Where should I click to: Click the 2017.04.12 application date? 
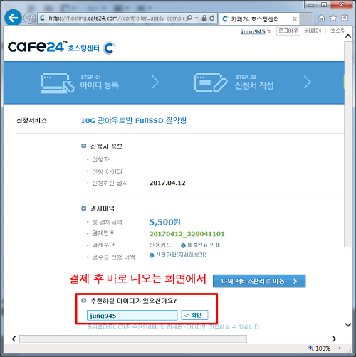pos(167,183)
